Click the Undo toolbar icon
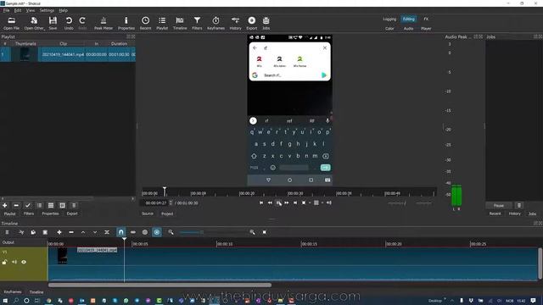 [69, 20]
